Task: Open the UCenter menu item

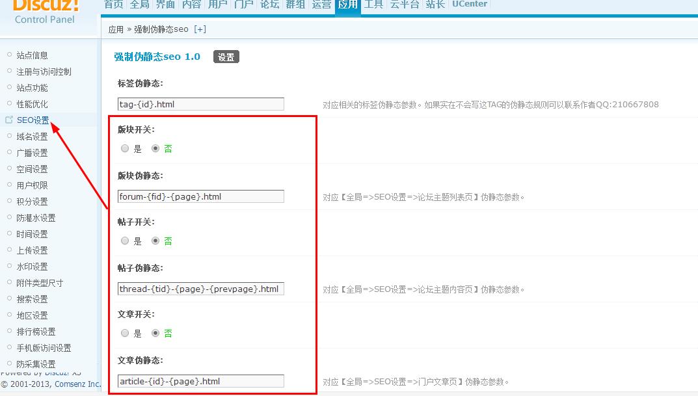Action: pyautogui.click(x=469, y=5)
